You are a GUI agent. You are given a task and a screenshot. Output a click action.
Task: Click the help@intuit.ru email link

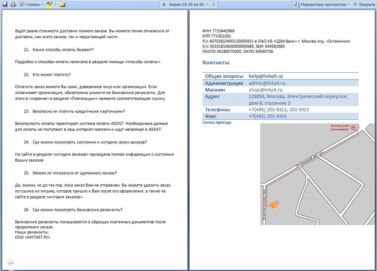[266, 76]
